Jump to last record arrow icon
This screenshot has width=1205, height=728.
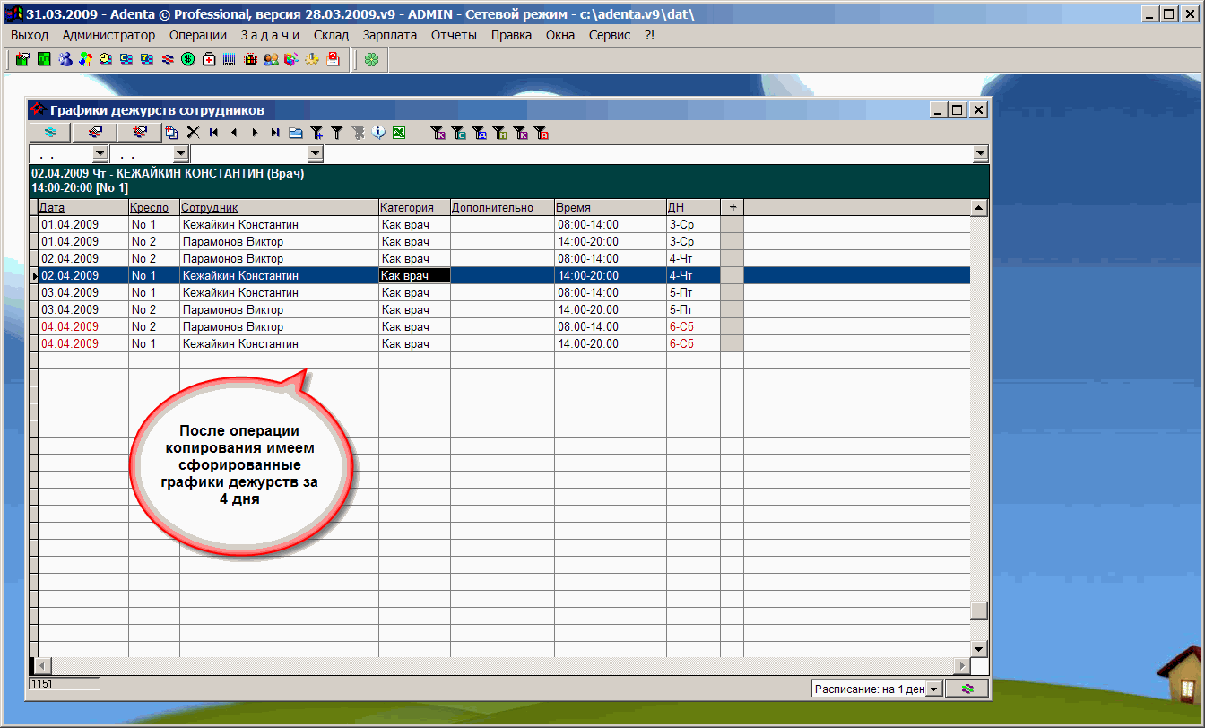[275, 133]
